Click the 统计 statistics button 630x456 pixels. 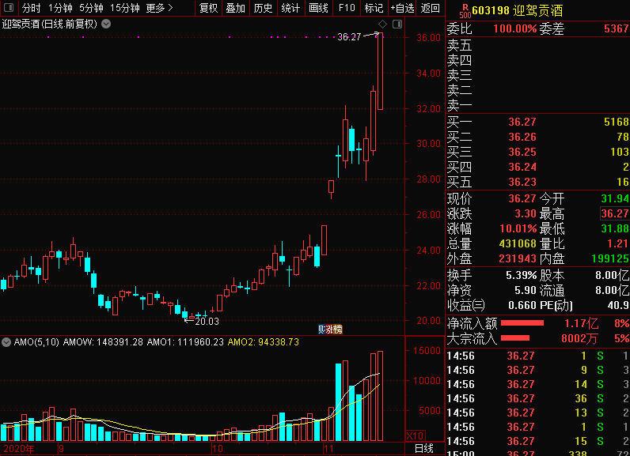pos(290,8)
